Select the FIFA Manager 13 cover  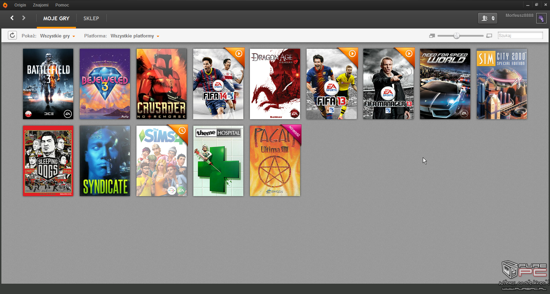click(x=388, y=84)
